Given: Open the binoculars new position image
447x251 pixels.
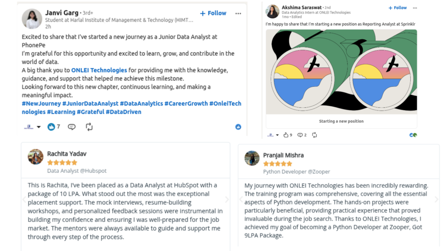Looking at the screenshot, I should point(341,72).
